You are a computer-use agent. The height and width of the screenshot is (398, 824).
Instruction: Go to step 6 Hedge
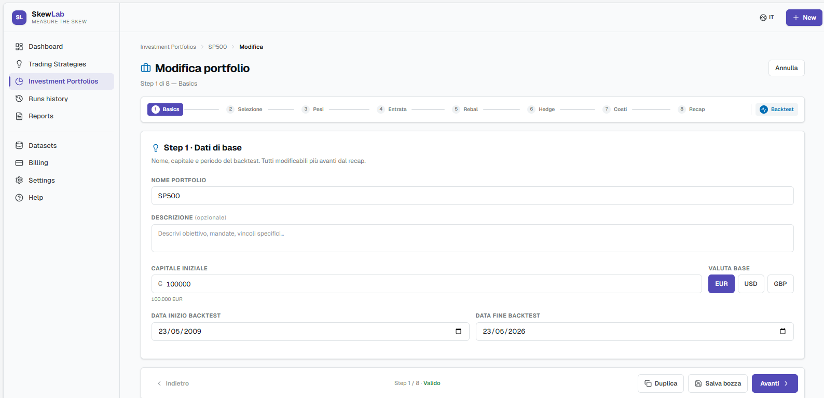click(x=541, y=109)
